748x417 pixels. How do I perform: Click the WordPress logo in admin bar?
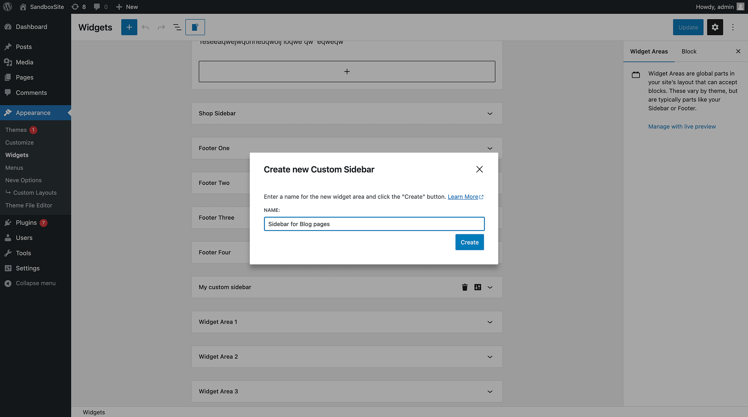pos(7,7)
